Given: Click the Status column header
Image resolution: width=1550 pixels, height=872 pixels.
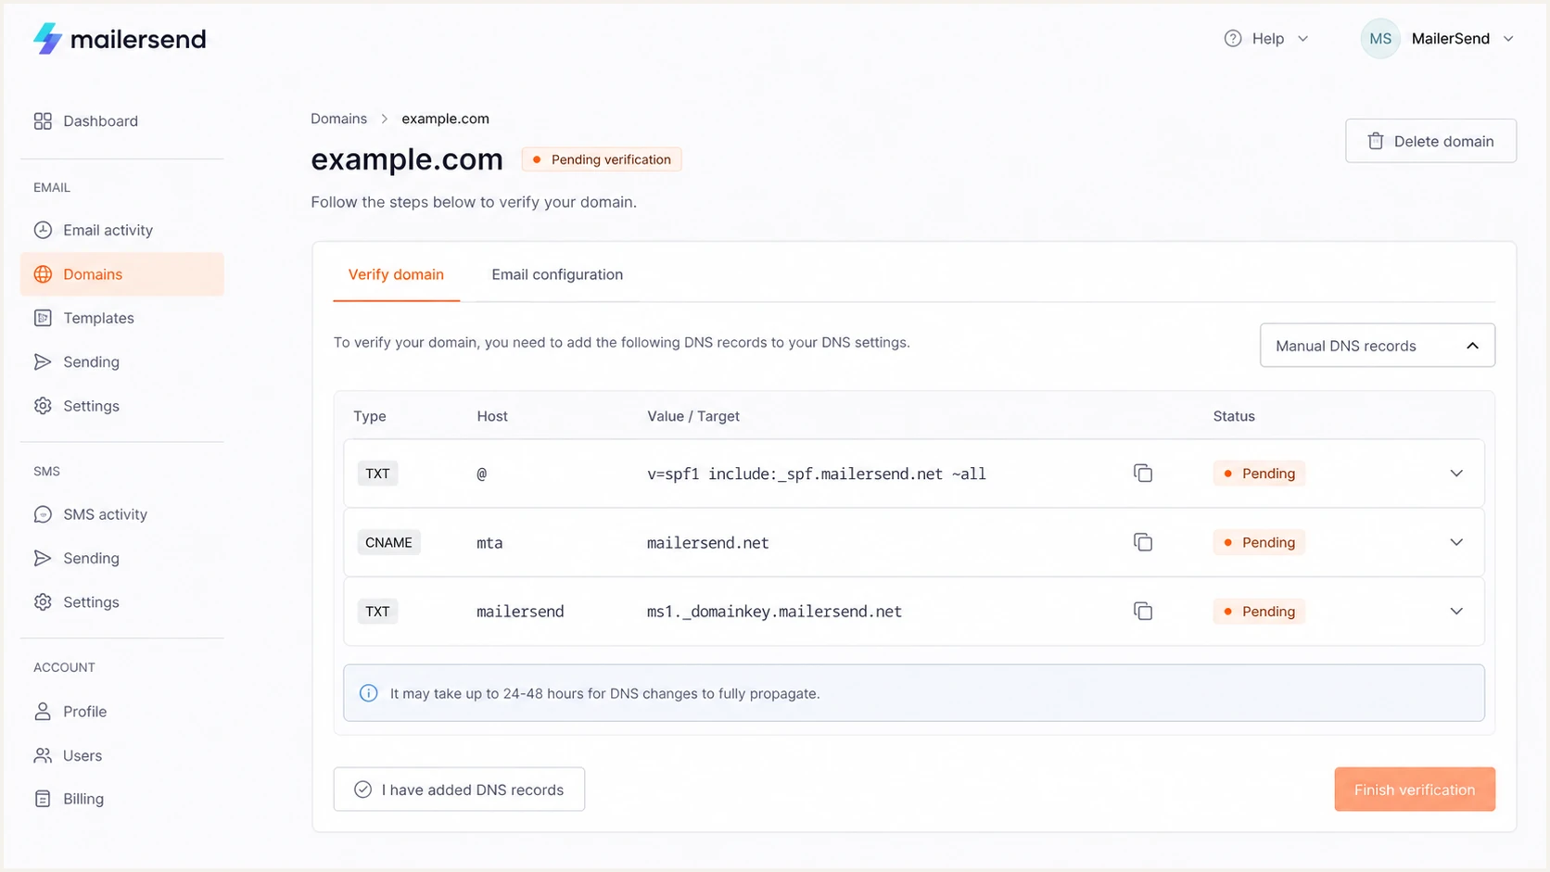Looking at the screenshot, I should 1233,416.
